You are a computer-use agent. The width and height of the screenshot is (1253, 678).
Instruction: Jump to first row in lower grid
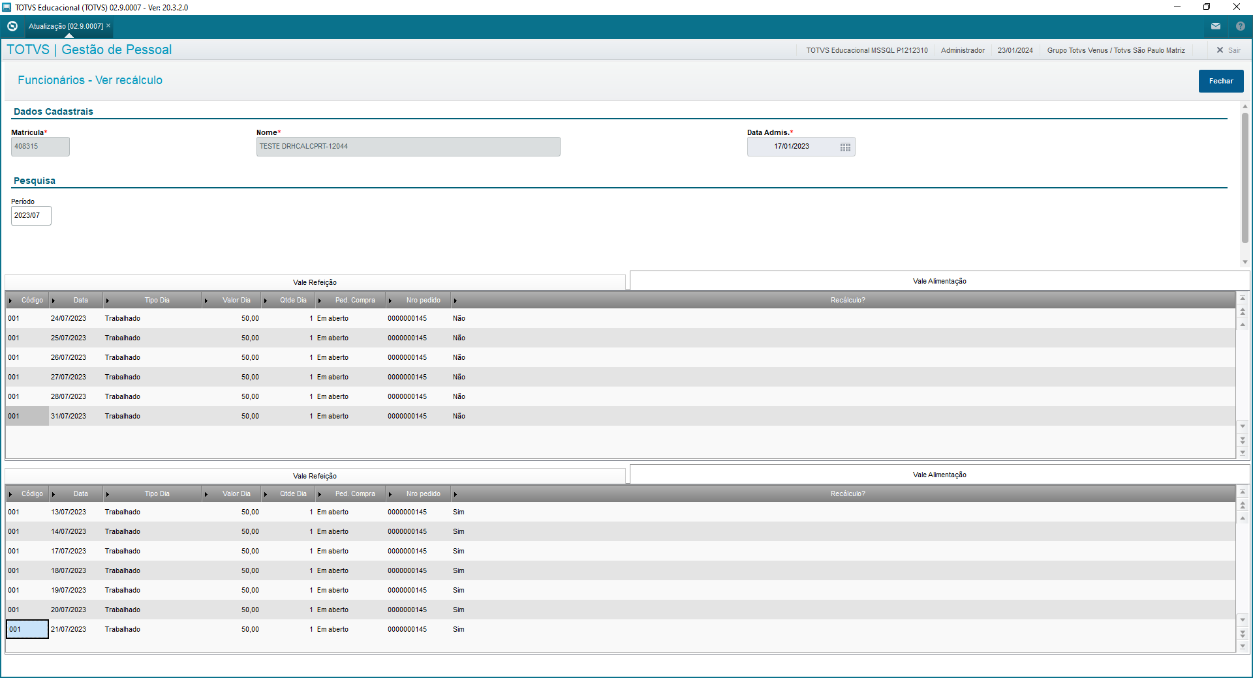click(1243, 492)
